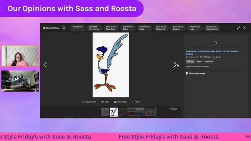Select the Road Runner Beep-Beep chip

[111, 28]
